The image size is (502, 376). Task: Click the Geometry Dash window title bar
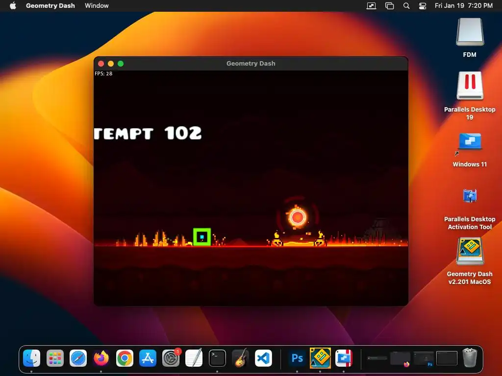tap(251, 64)
